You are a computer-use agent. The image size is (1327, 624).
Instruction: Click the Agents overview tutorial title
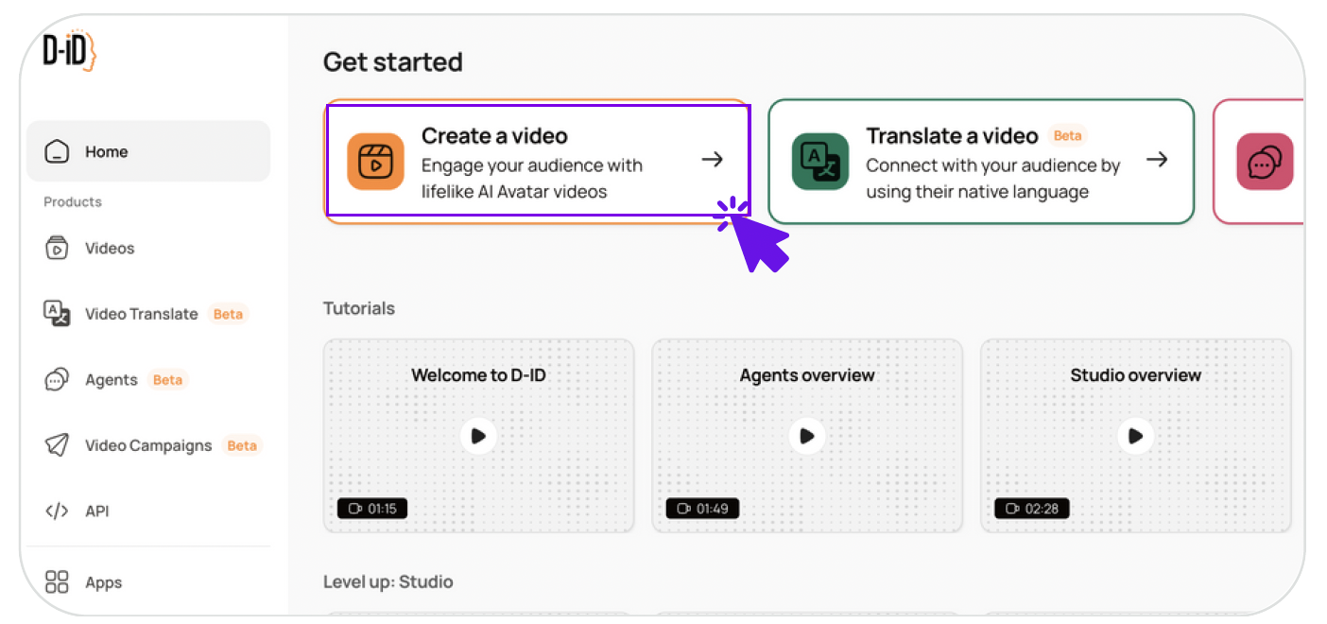click(x=807, y=375)
